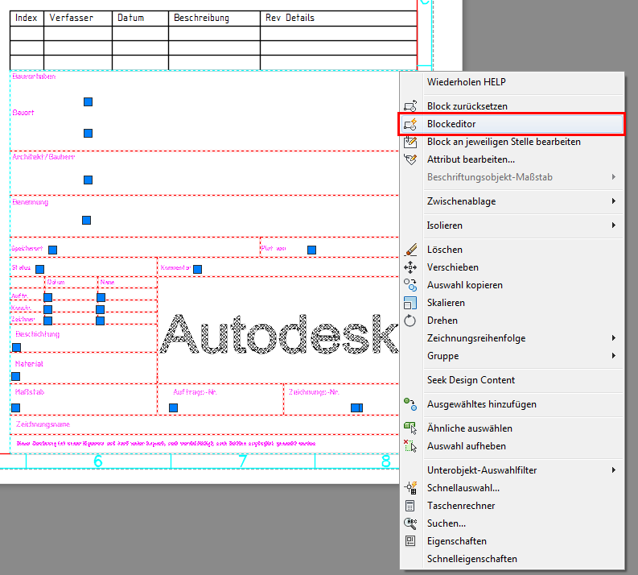
Task: Click the 'Datum' header in revision table
Action: tap(130, 18)
